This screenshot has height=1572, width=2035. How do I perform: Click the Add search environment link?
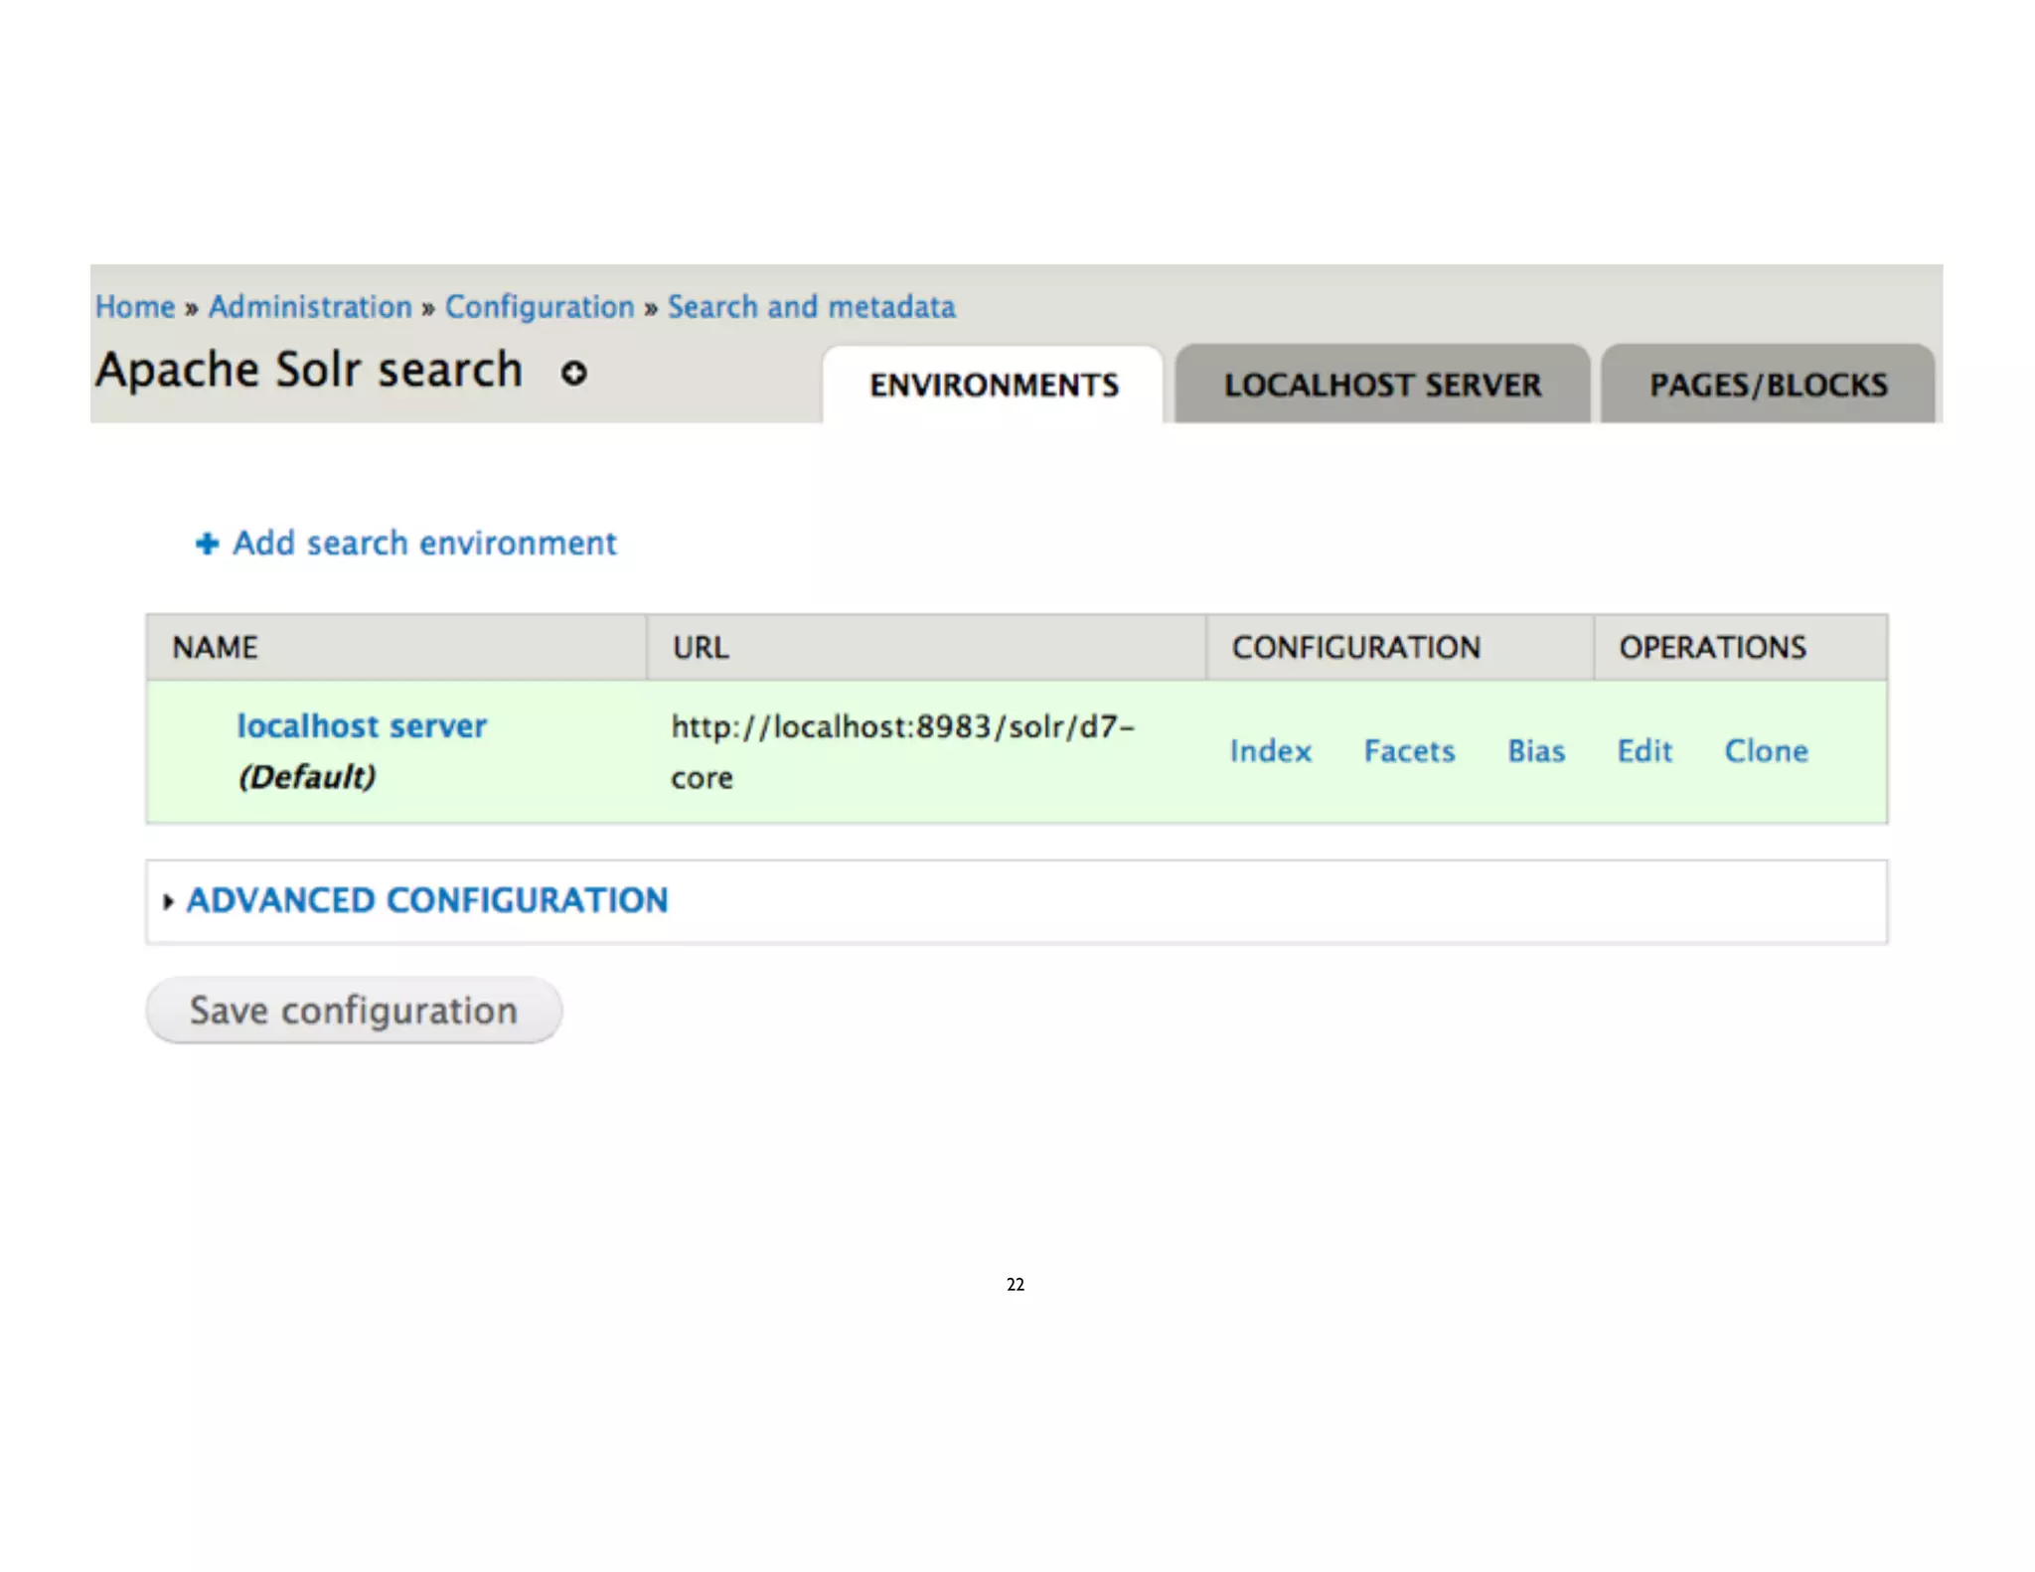[424, 544]
